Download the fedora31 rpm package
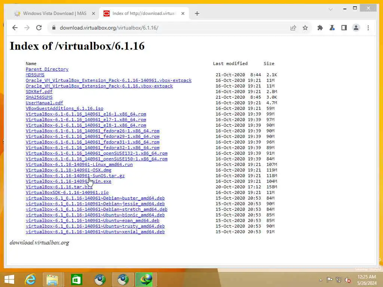The height and width of the screenshot is (287, 383). (93, 142)
